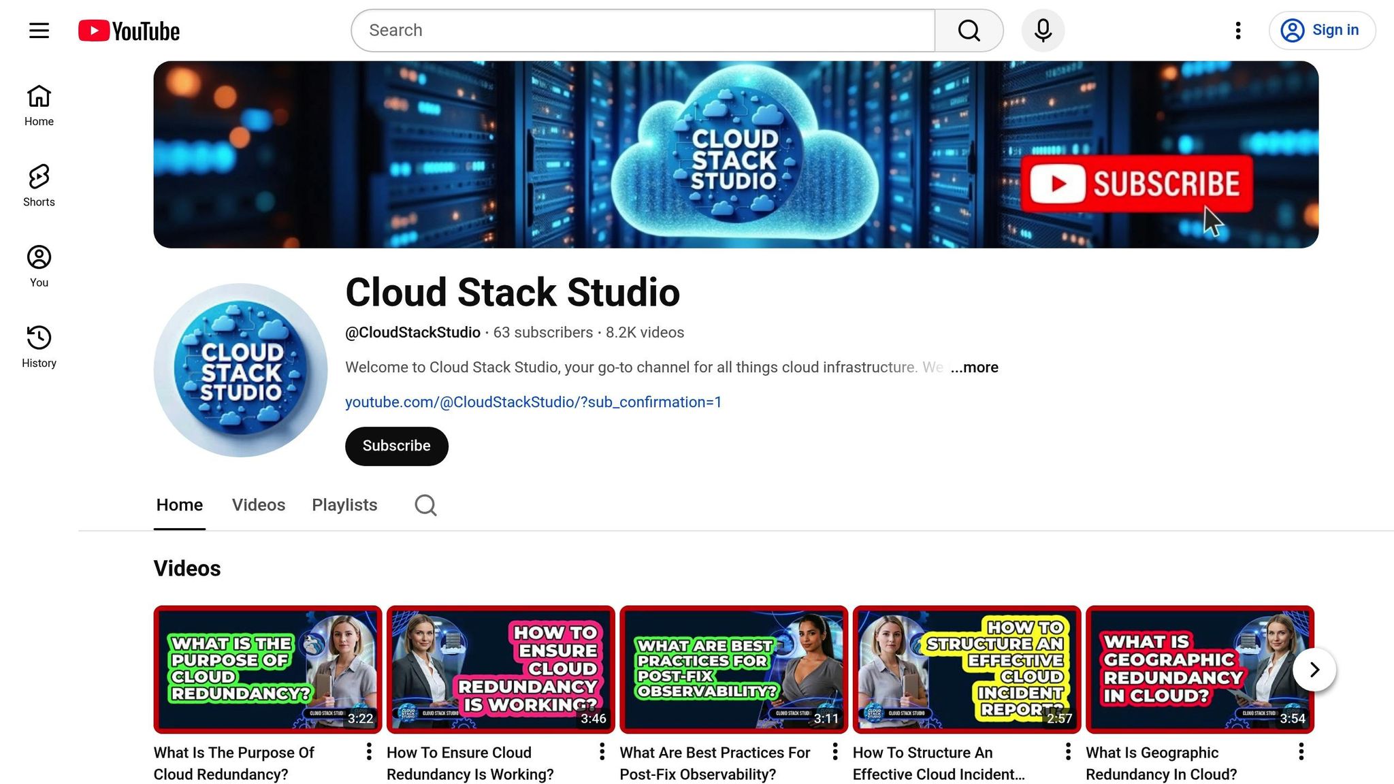Image resolution: width=1394 pixels, height=784 pixels.
Task: Open the hamburger guide menu
Action: click(x=39, y=31)
